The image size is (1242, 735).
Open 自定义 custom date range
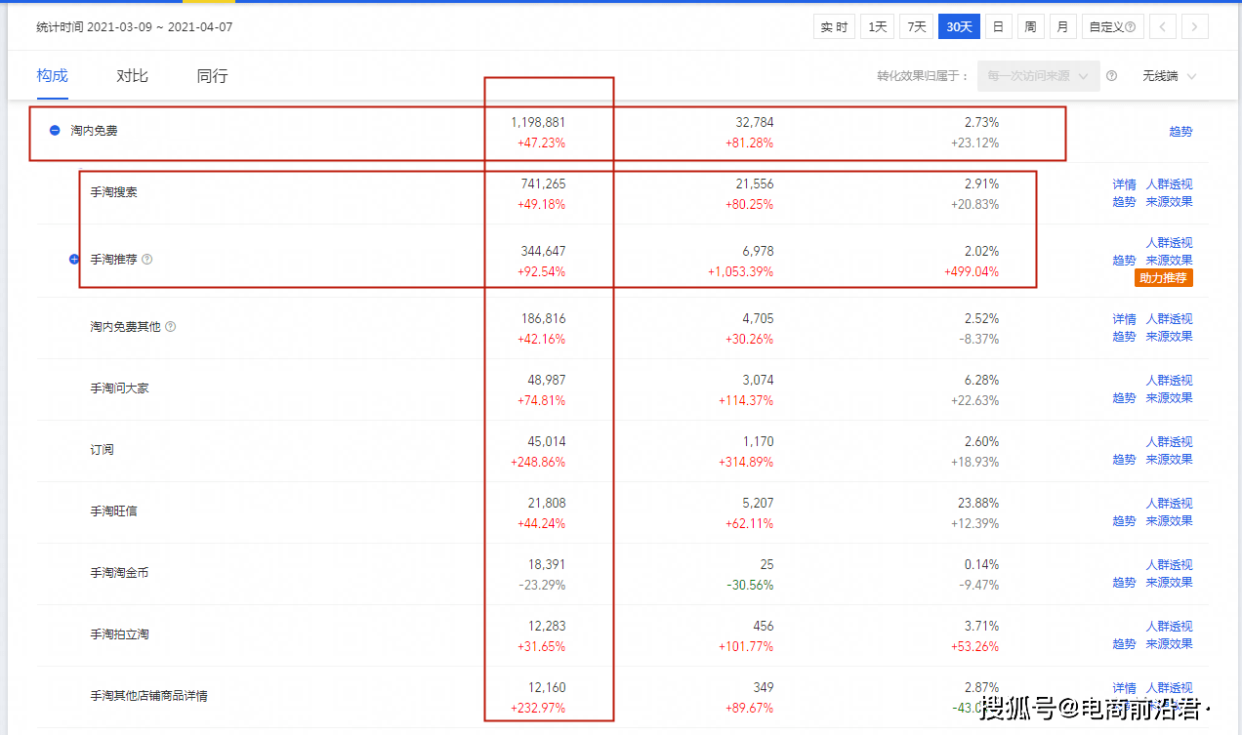(1112, 27)
